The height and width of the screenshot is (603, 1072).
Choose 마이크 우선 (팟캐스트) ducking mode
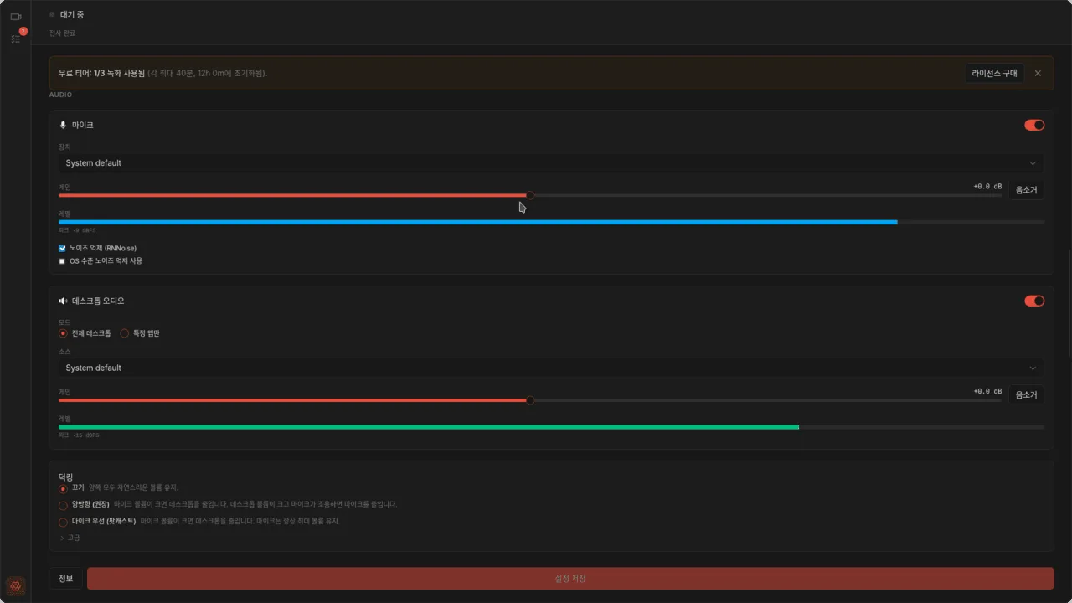[63, 522]
